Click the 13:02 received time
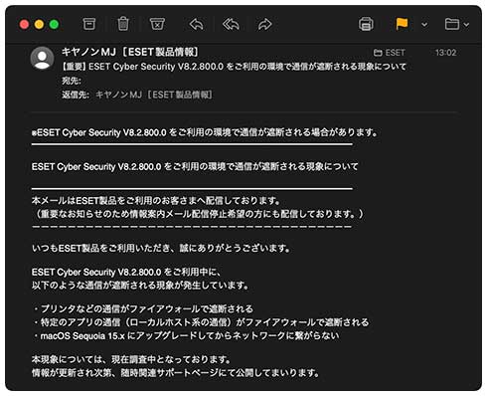The image size is (487, 396). (x=446, y=53)
